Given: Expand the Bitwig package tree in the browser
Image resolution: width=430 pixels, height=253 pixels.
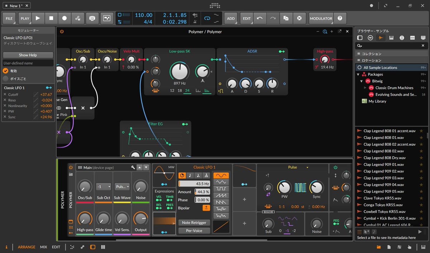Looking at the screenshot, I should (x=361, y=81).
